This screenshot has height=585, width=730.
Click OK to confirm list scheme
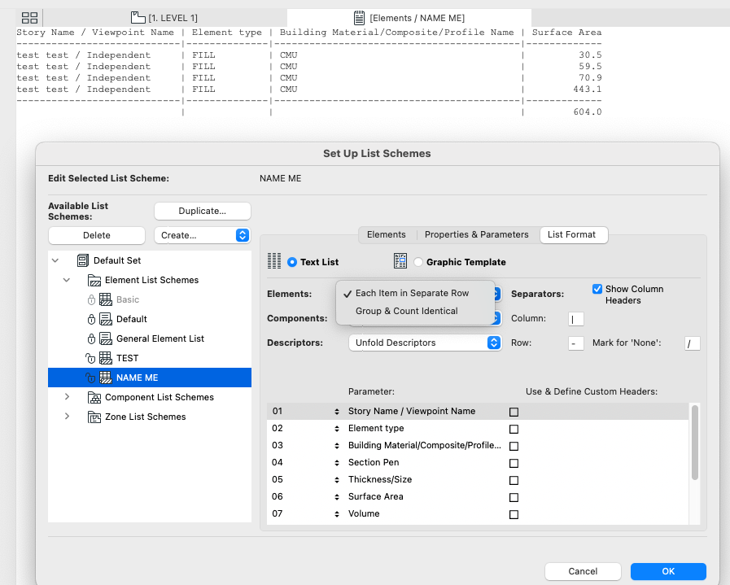click(668, 571)
